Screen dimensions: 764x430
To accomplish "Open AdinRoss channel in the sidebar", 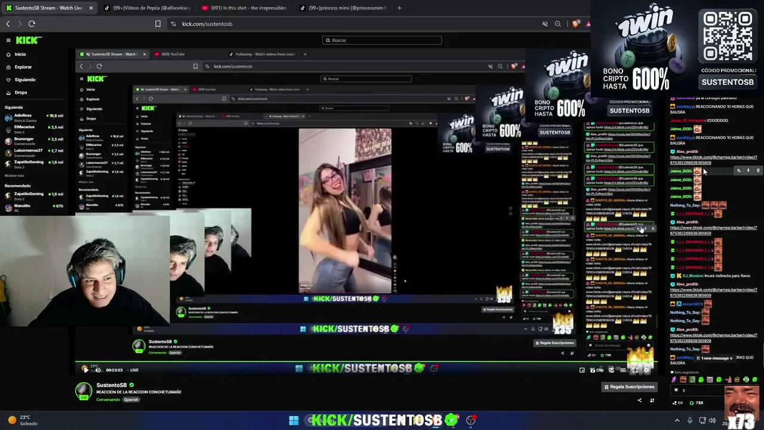I will pos(35,116).
